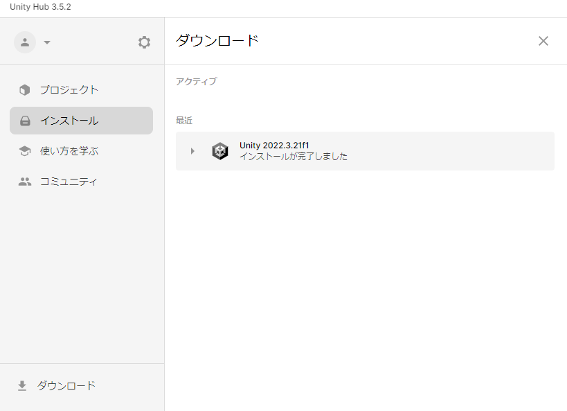Screen dimensions: 567x411
Task: Select the インストール sidebar item
Action: [69, 121]
